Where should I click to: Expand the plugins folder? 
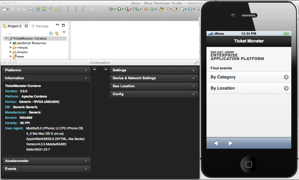pos(11,52)
